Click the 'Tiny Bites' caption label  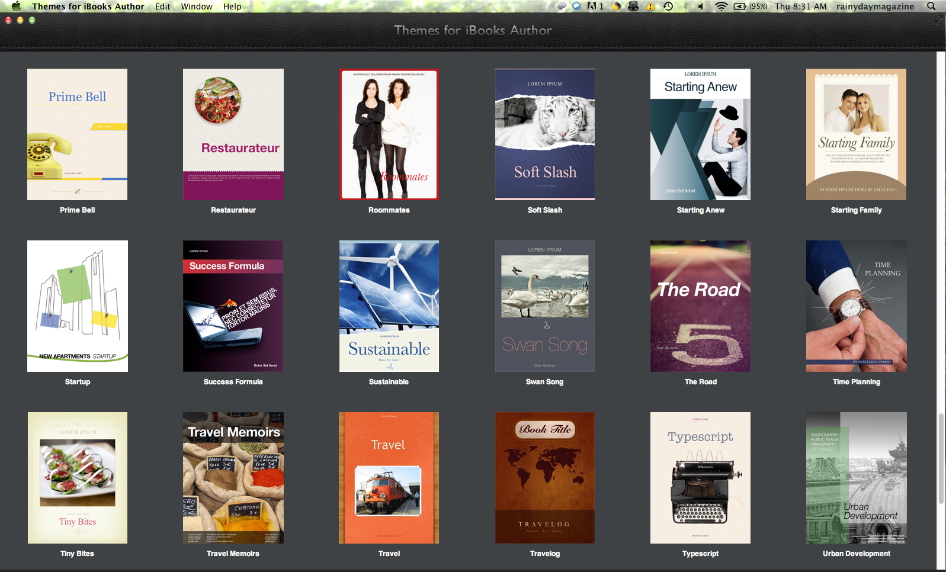coord(77,554)
